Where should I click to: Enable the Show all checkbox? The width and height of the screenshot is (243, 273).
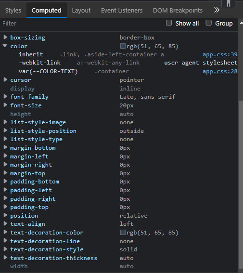(x=169, y=23)
